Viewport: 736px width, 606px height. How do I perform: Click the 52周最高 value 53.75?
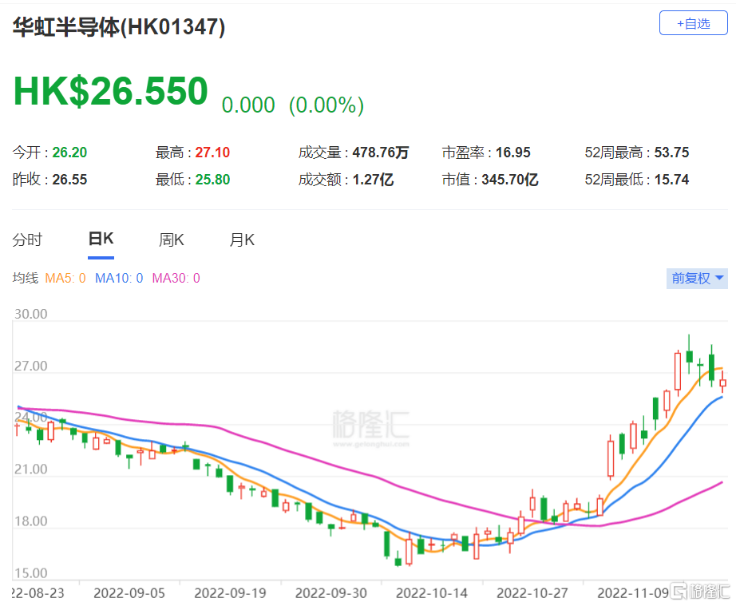pos(671,152)
